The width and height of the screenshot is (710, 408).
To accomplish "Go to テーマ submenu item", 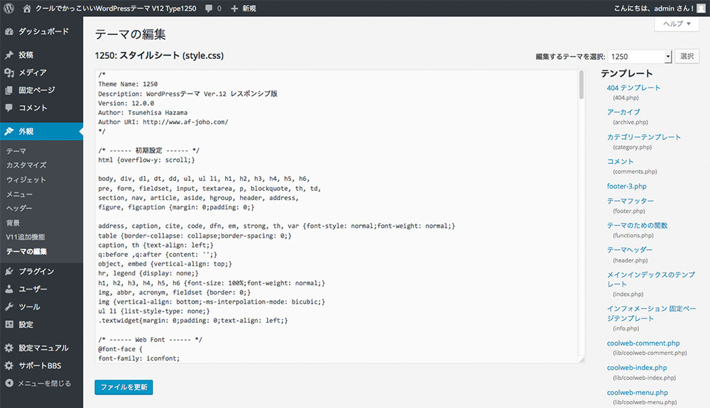I will tap(16, 151).
